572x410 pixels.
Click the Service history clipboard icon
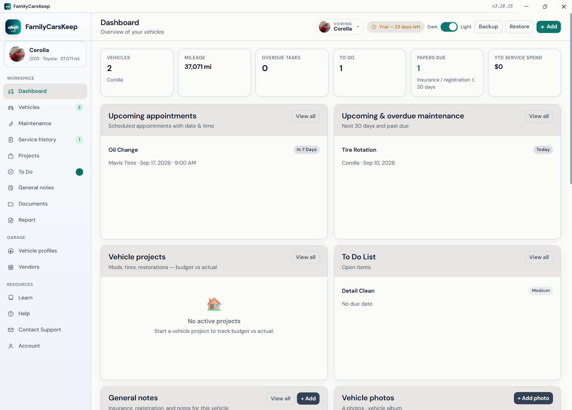(x=11, y=140)
